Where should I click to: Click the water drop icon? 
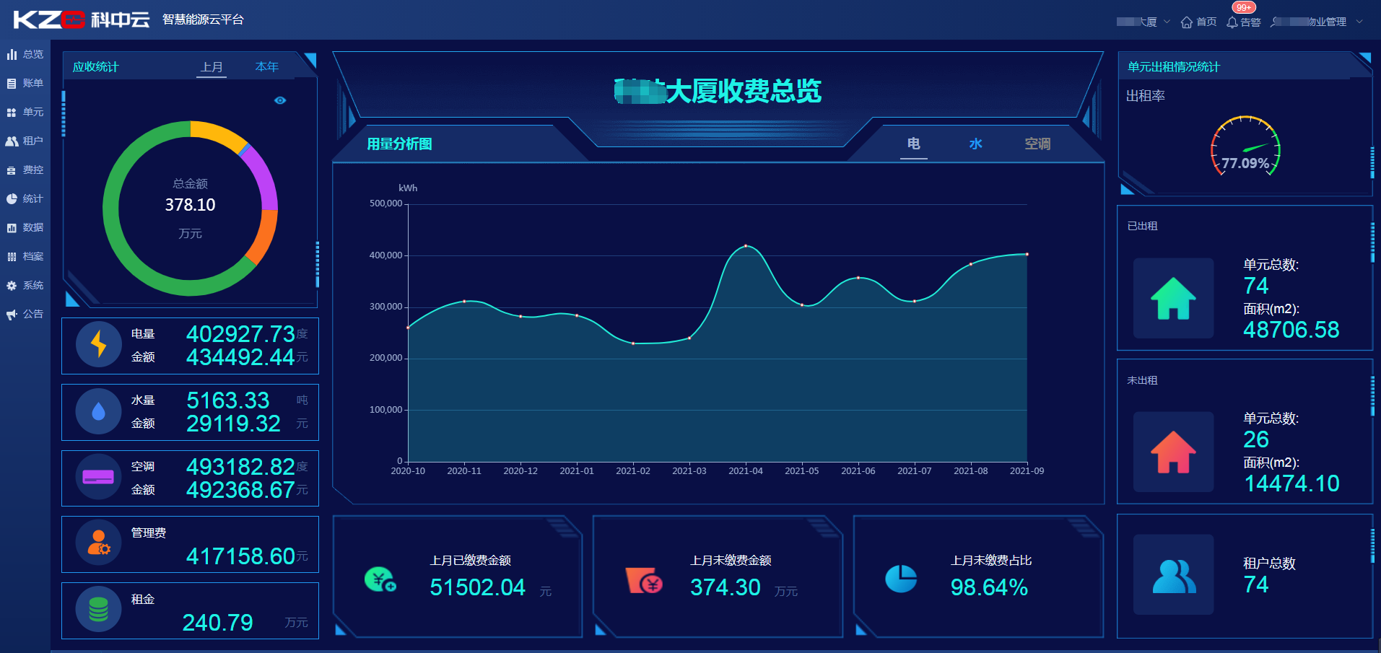point(99,411)
